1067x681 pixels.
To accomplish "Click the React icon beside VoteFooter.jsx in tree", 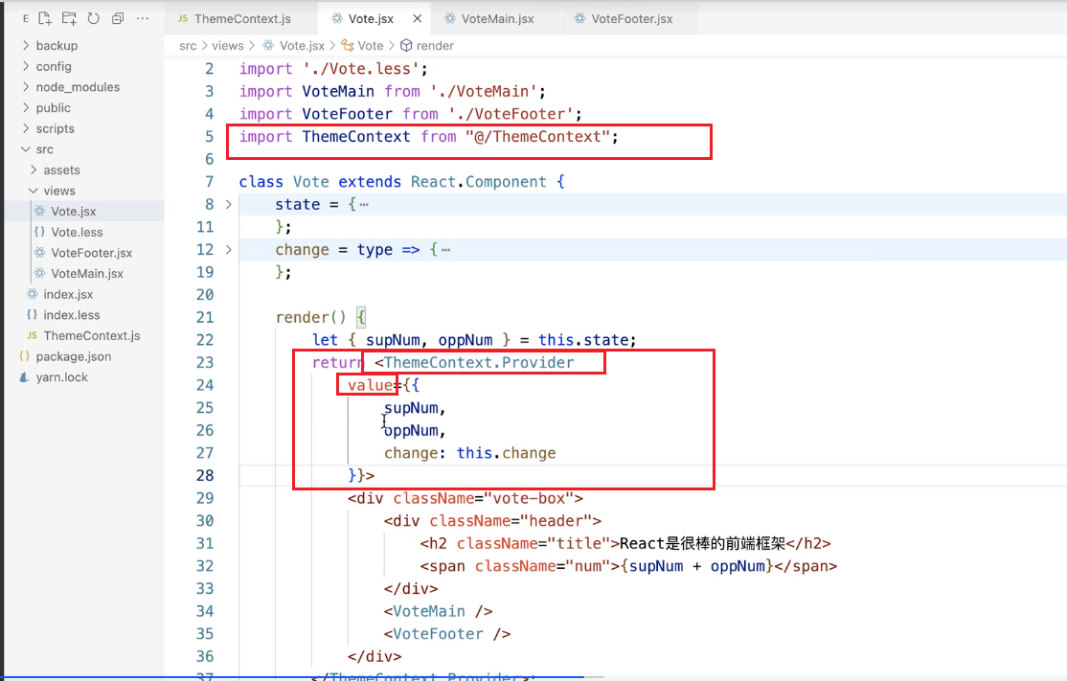I will pos(39,253).
